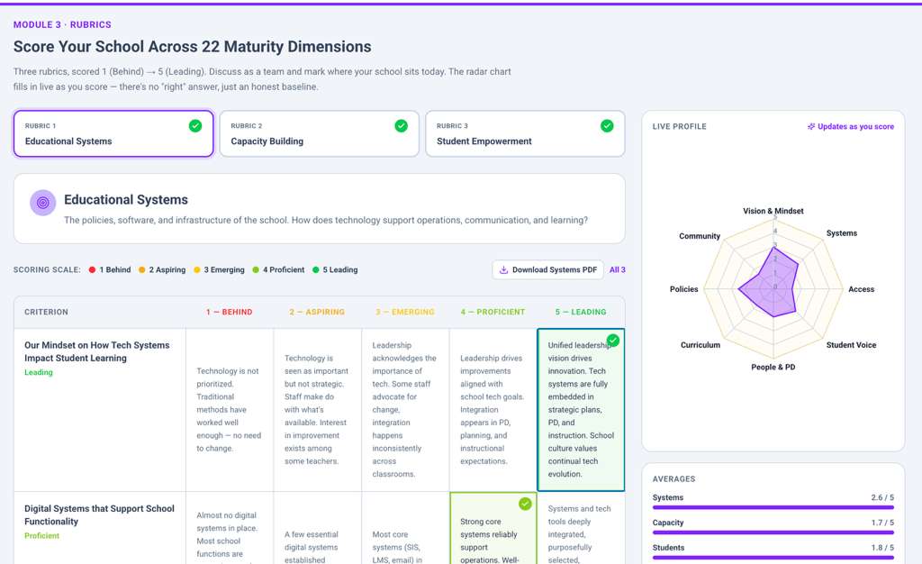Click the 'People & PD' radar axis label
922x564 pixels.
(x=773, y=367)
